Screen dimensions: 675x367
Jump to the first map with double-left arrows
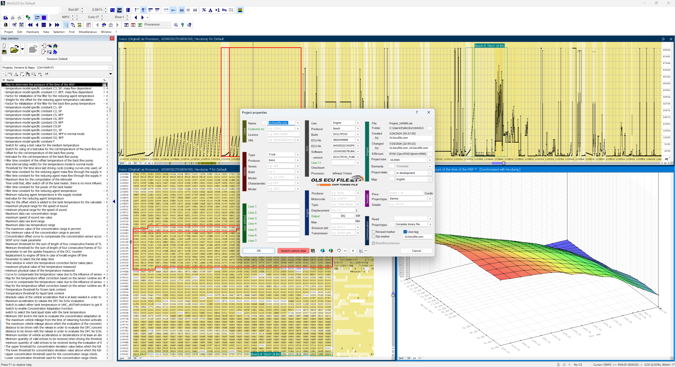click(30, 25)
